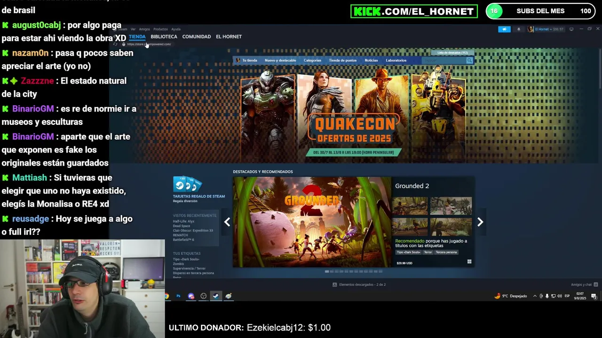The width and height of the screenshot is (602, 338).
Task: Open recently viewed REMATCH
Action: [x=180, y=235]
